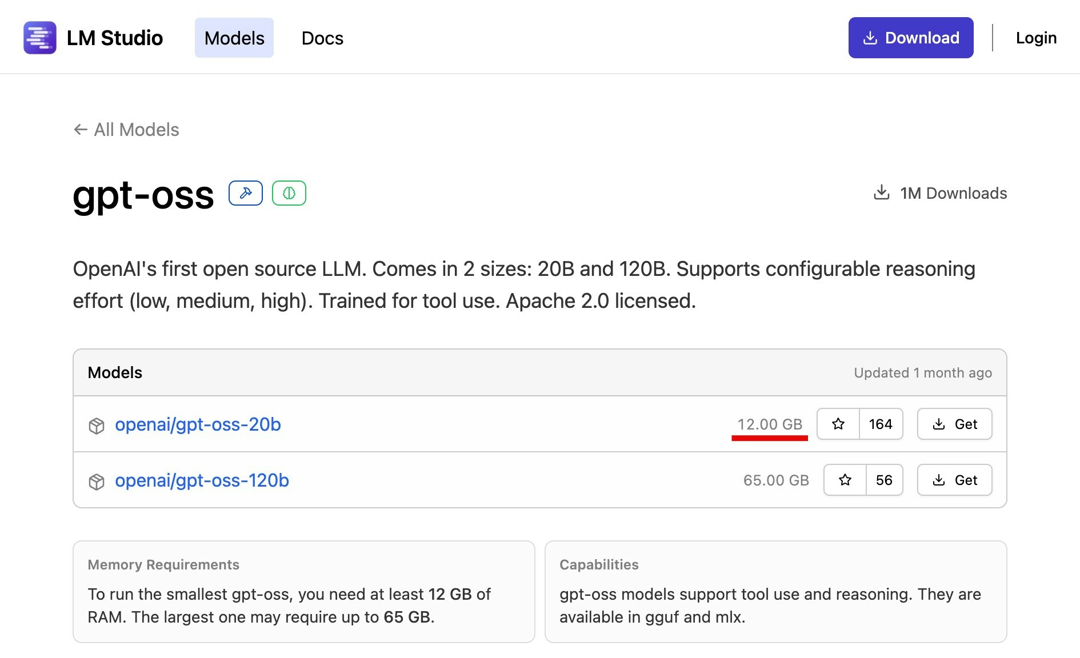Click the downloads count icon
Image resolution: width=1080 pixels, height=658 pixels.
[x=882, y=192]
